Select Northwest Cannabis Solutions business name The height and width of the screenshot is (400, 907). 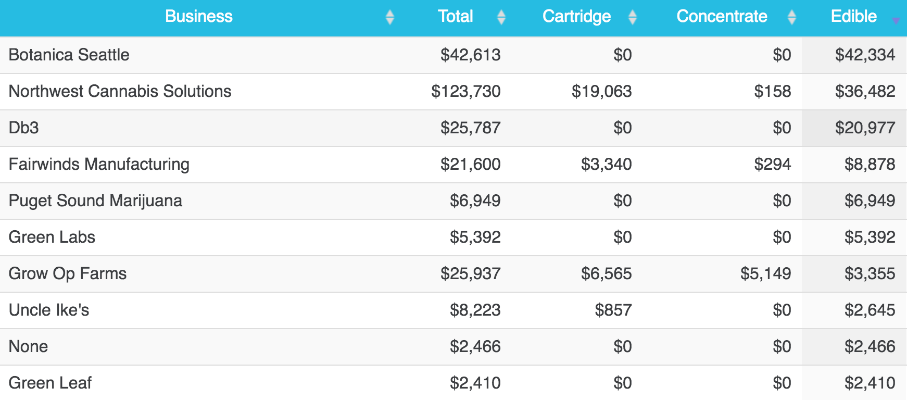coord(120,91)
